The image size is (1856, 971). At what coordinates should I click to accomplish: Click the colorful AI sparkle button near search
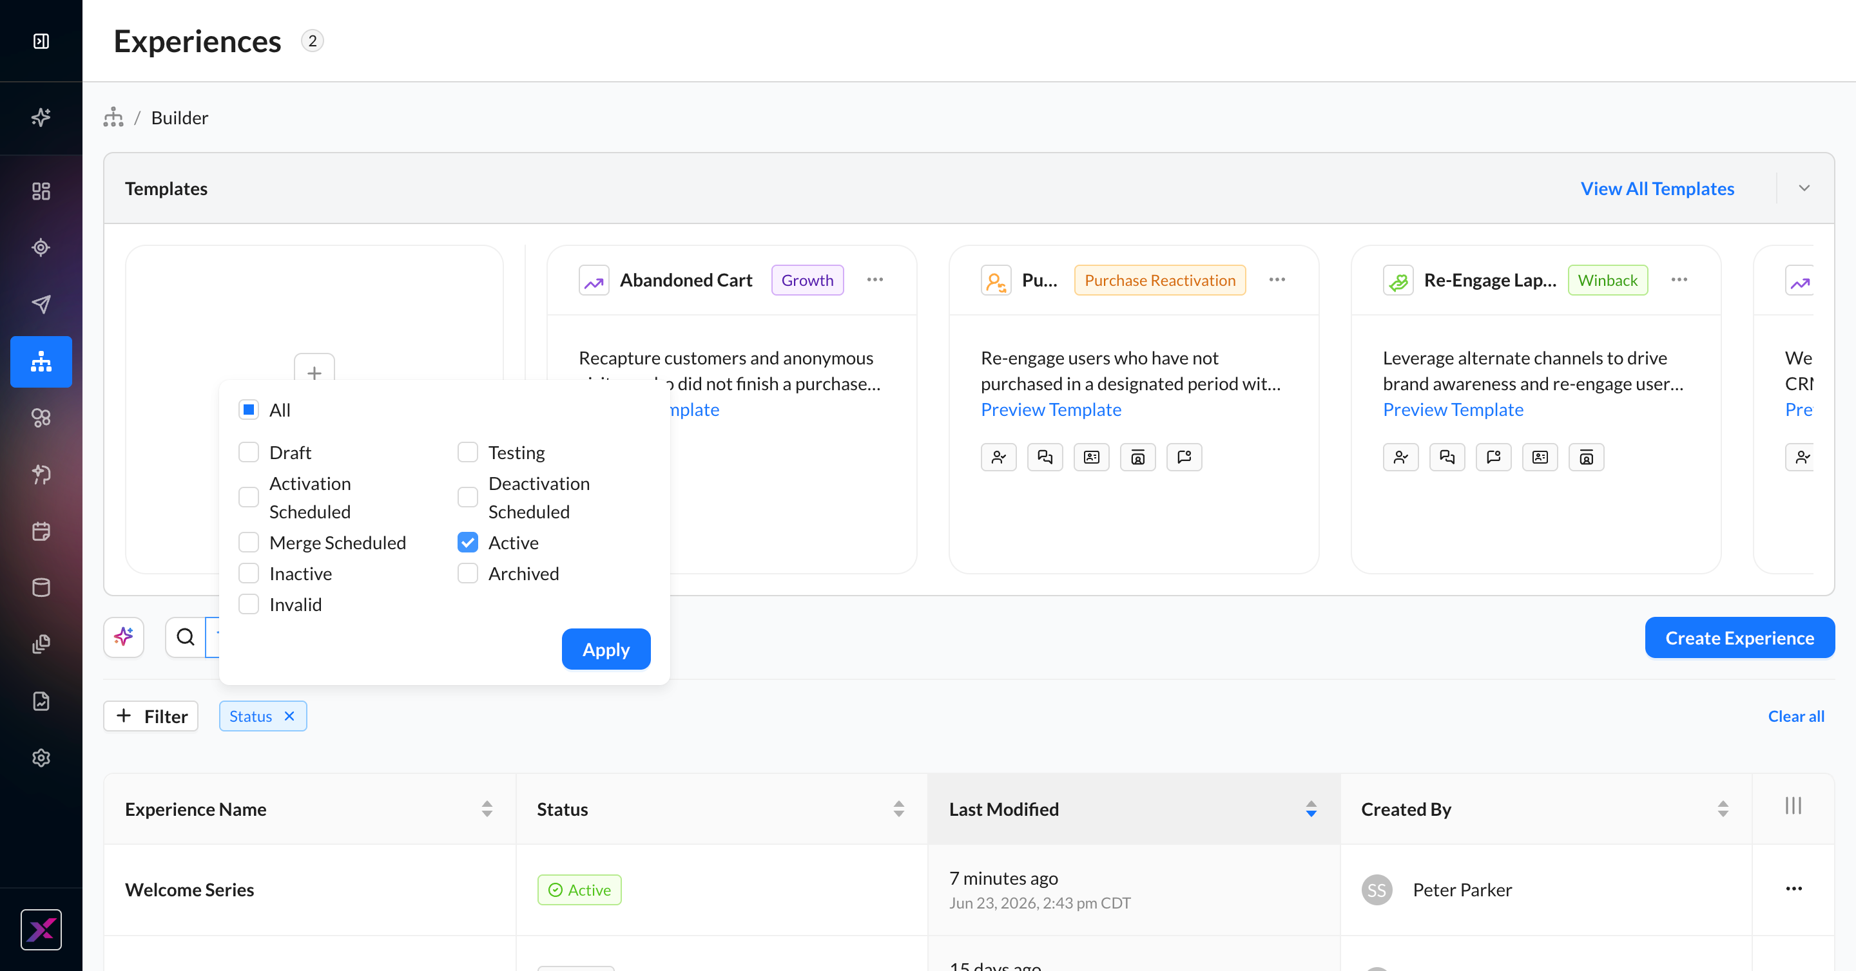pos(124,637)
